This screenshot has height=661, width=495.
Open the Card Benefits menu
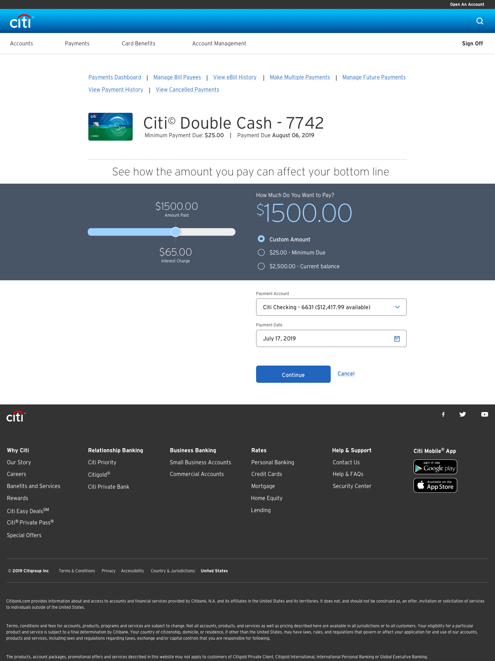tap(139, 44)
